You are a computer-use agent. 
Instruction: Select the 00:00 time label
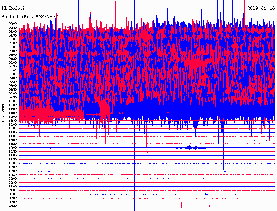tap(13, 24)
